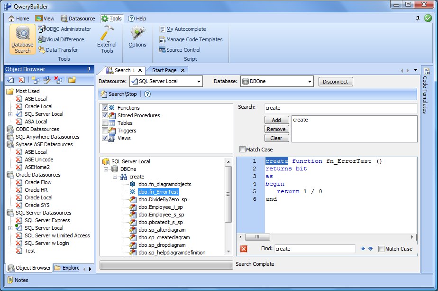Uncheck the Views checkbox

tap(105, 138)
